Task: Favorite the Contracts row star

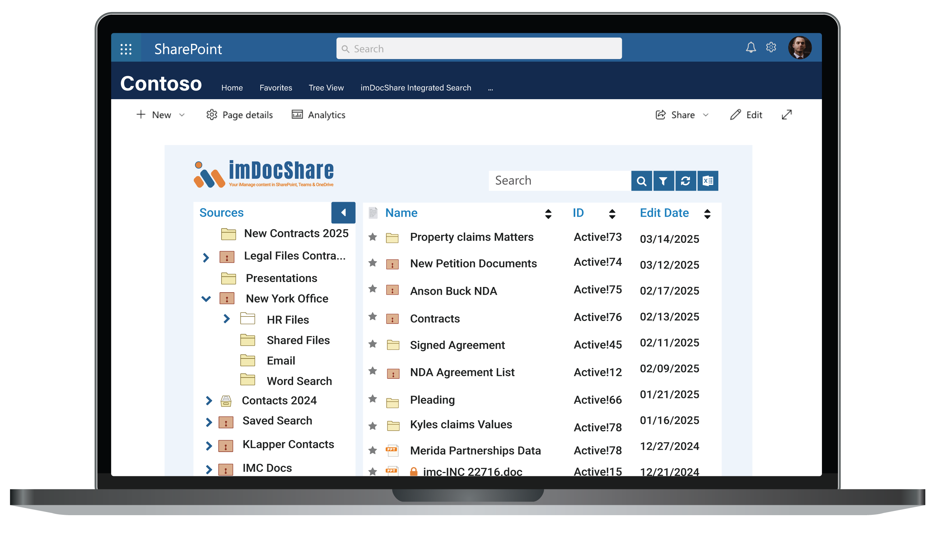Action: point(373,316)
